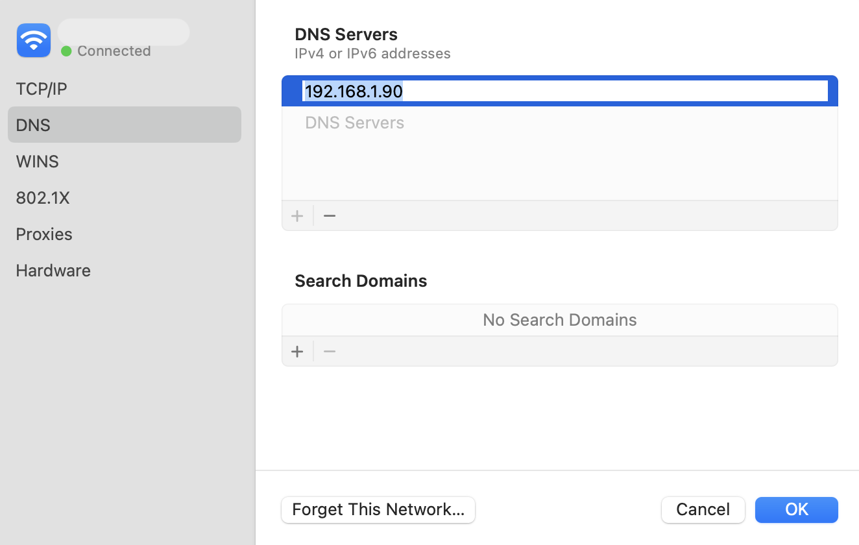
Task: Select the DNS server address 192.168.1.90
Action: coord(354,91)
